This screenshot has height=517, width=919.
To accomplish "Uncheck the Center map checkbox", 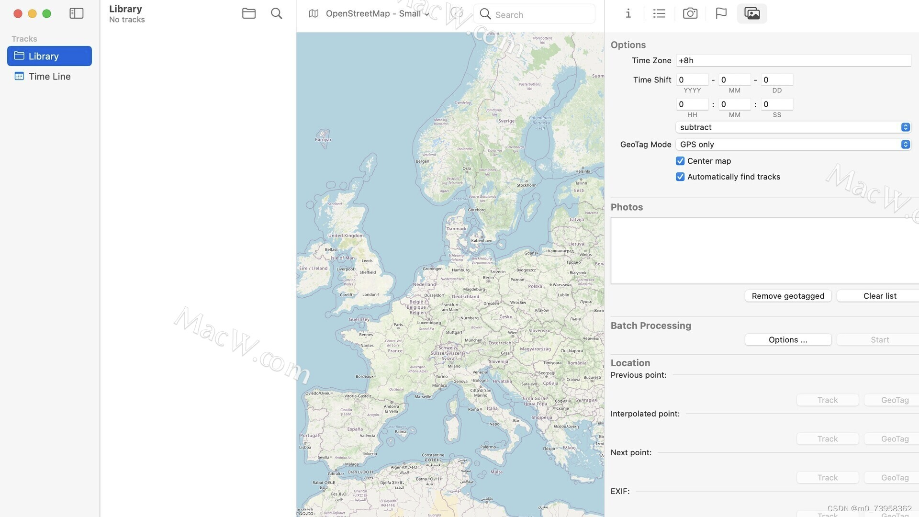I will pyautogui.click(x=680, y=161).
